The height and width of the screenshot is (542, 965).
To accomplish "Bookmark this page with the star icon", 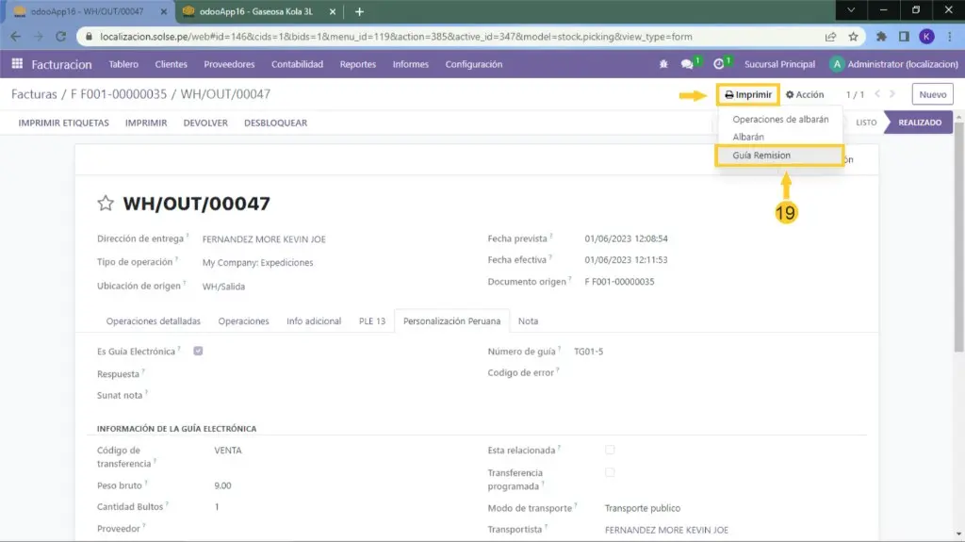I will coord(853,37).
